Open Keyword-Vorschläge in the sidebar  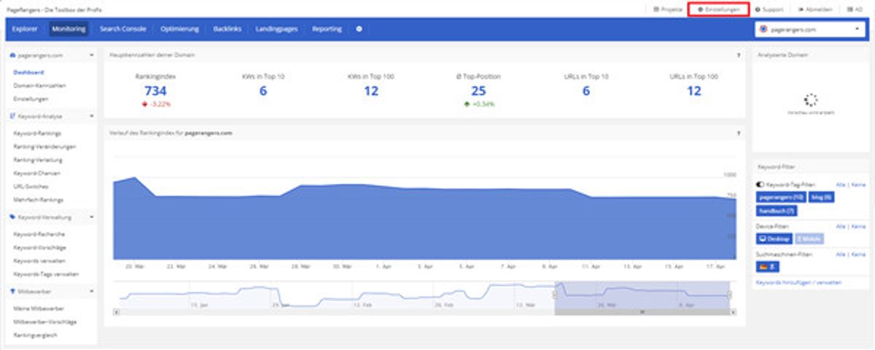coord(40,247)
